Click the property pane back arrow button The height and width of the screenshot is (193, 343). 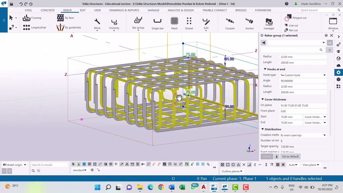pyautogui.click(x=263, y=43)
